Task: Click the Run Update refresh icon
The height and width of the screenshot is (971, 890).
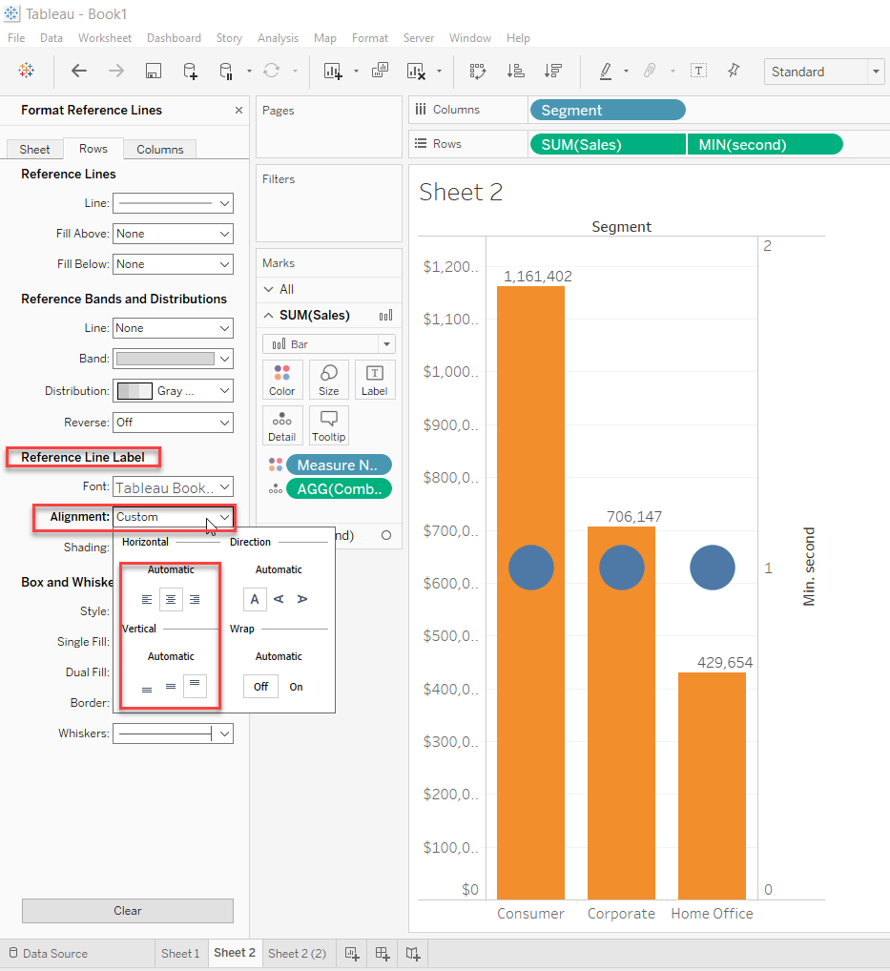Action: pos(271,71)
